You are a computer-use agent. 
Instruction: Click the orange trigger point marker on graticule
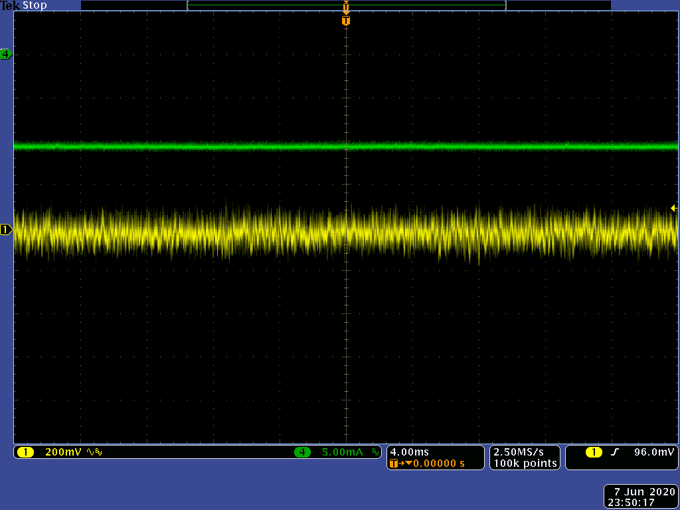345,21
